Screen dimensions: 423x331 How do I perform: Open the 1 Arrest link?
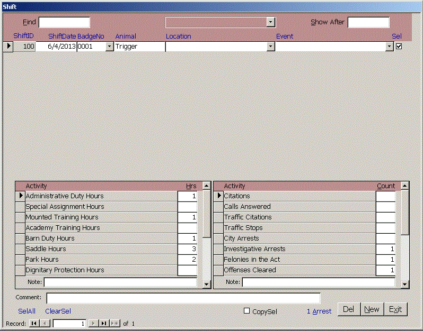pos(319,311)
